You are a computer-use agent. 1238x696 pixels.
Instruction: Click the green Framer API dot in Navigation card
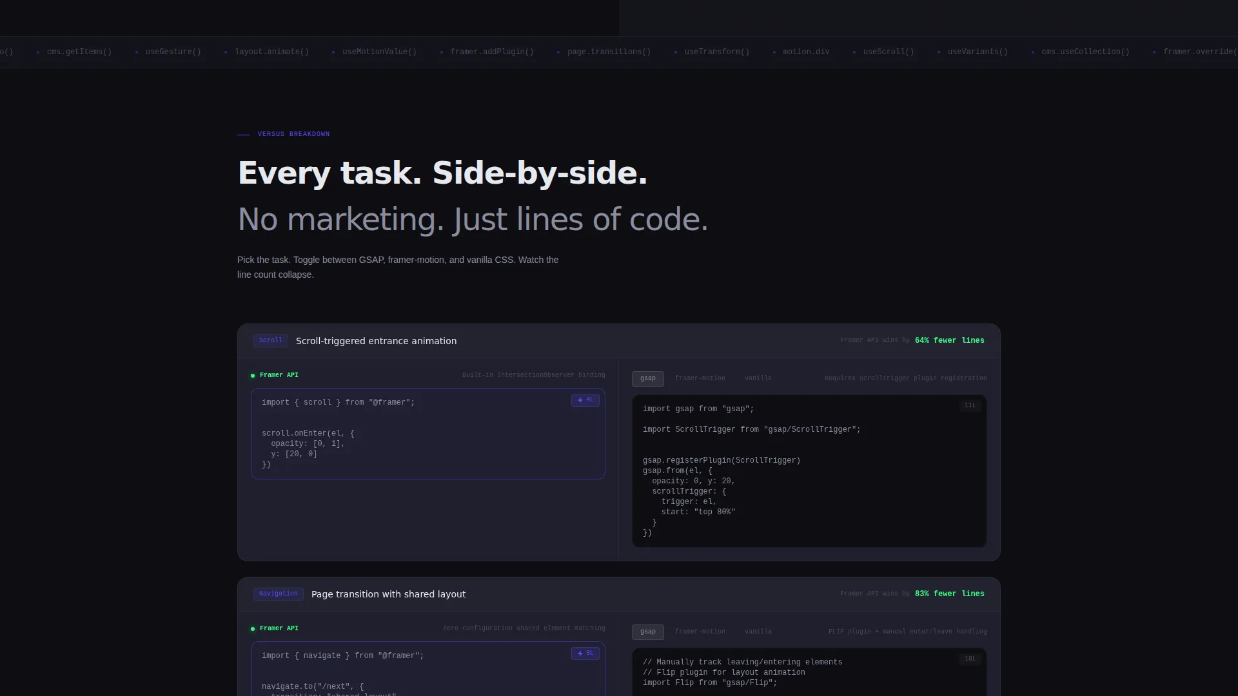253,628
